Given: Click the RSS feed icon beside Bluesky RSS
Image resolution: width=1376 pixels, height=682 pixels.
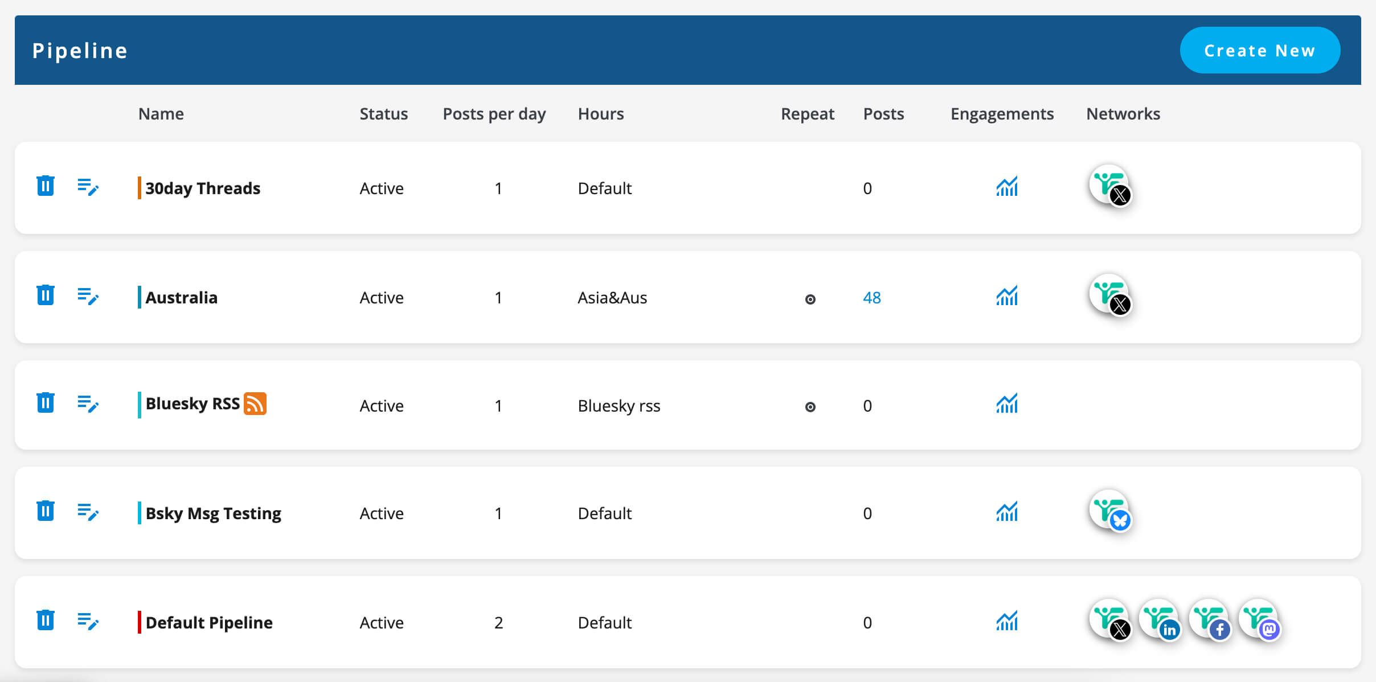Looking at the screenshot, I should click(255, 404).
